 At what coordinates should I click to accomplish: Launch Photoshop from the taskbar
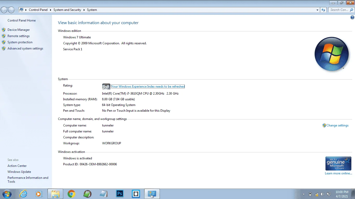120,194
